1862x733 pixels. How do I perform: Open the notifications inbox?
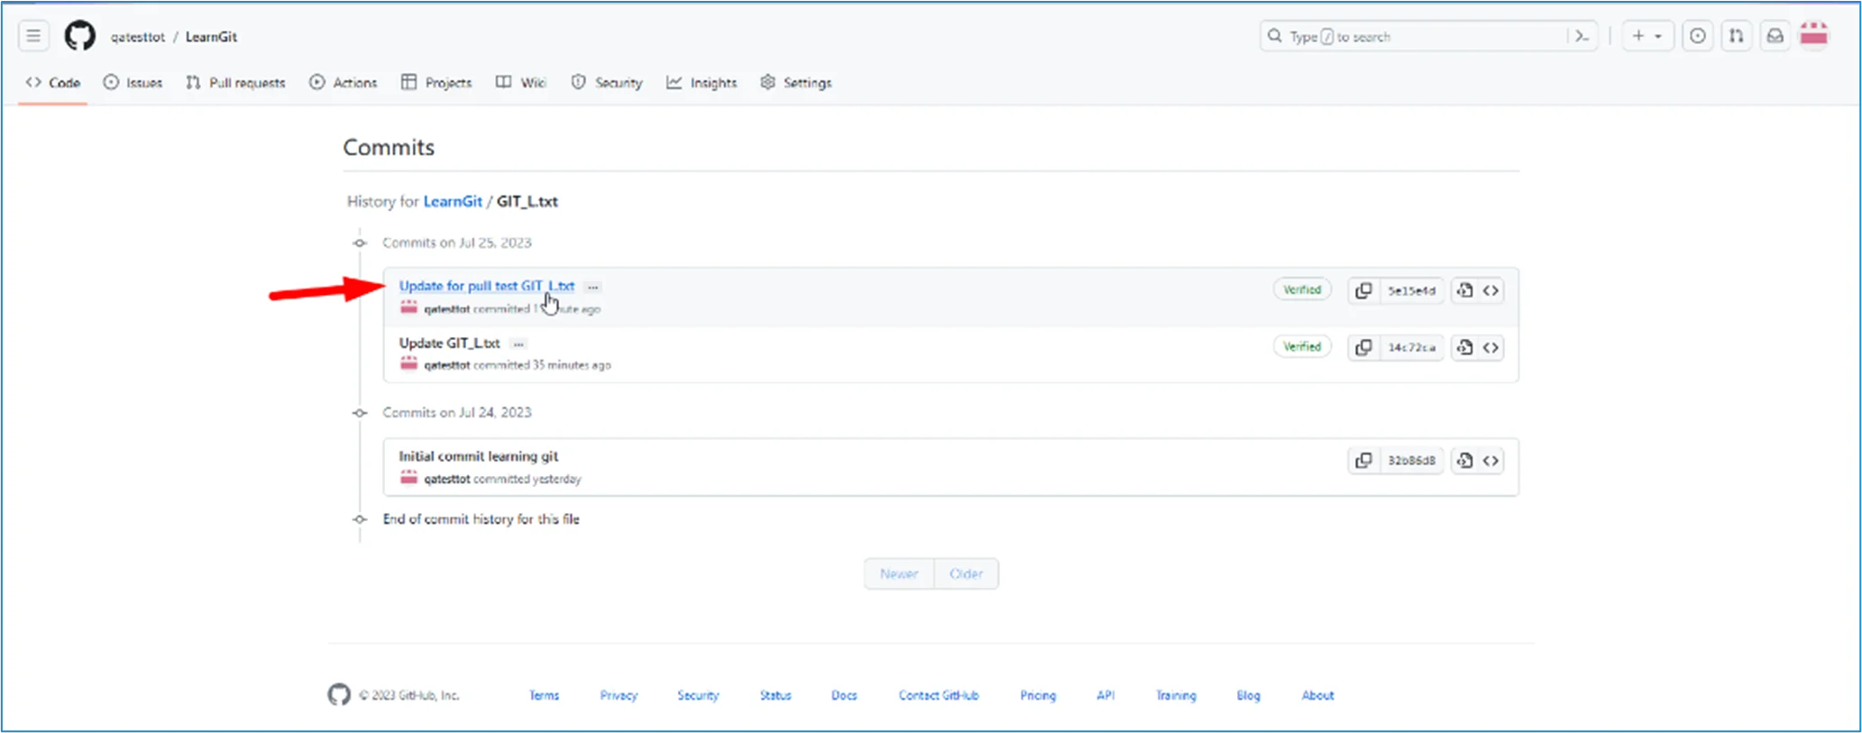tap(1775, 36)
